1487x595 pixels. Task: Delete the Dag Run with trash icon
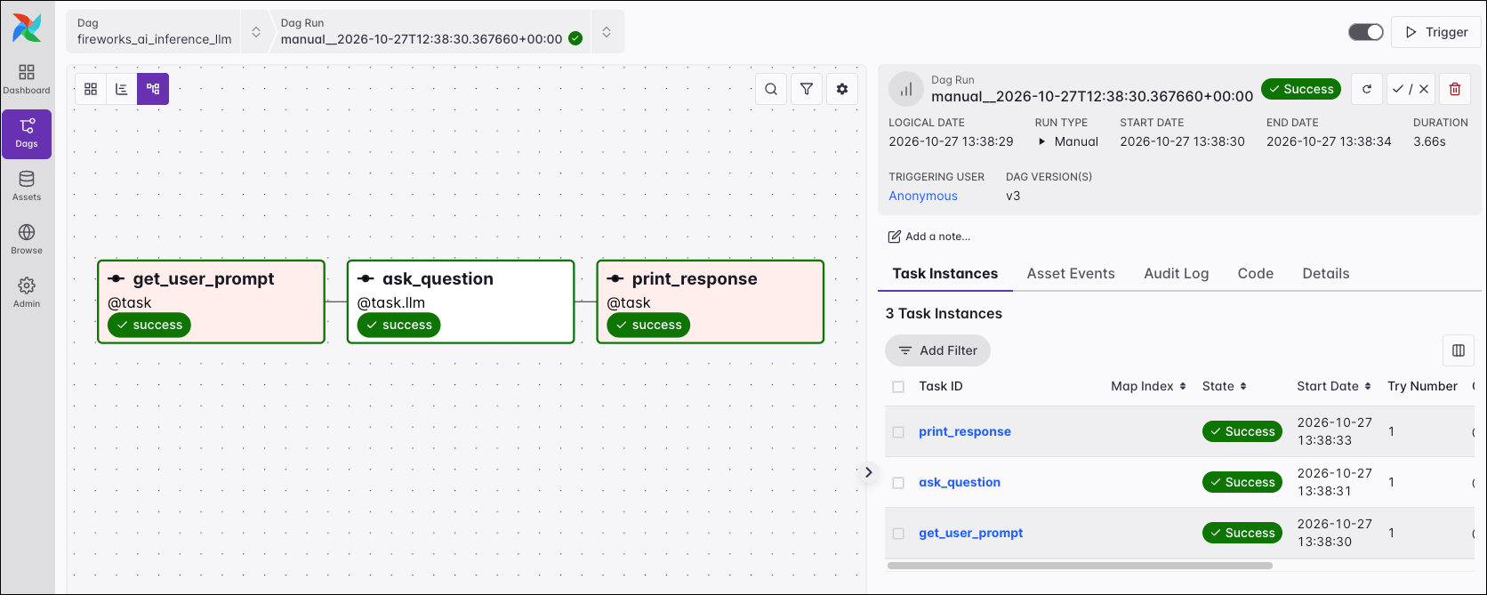coord(1455,89)
